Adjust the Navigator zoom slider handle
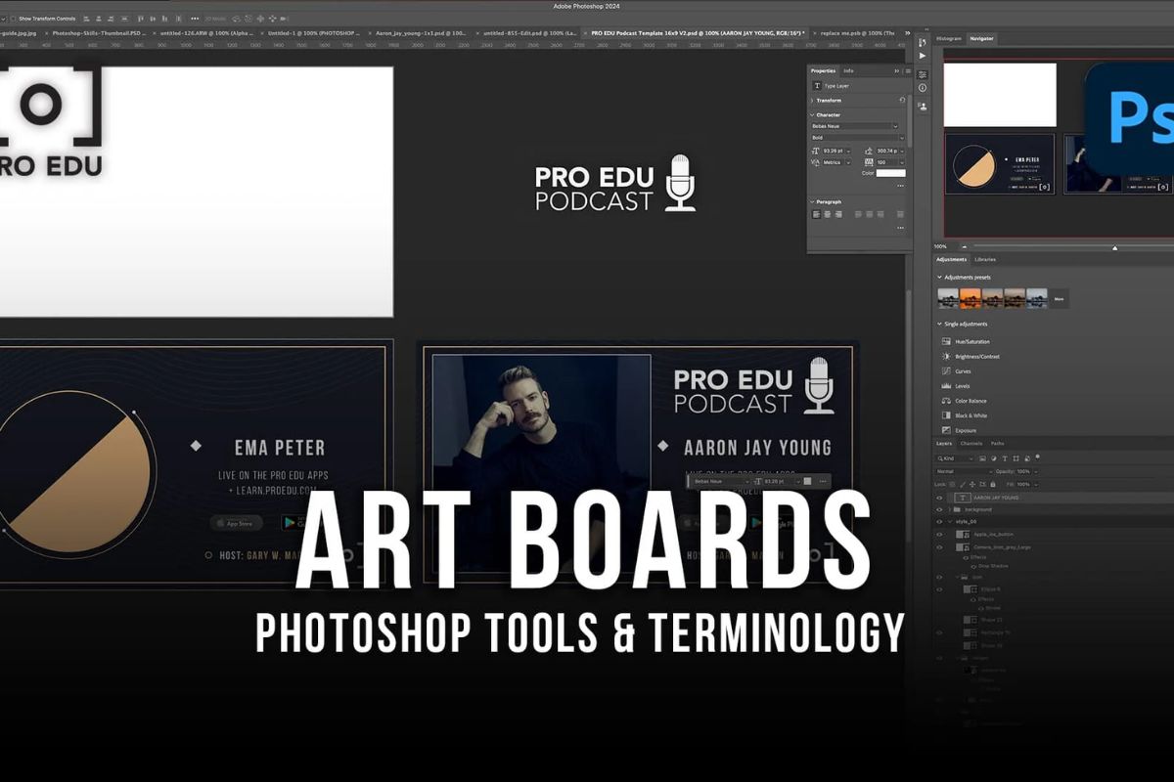This screenshot has height=782, width=1174. coord(1114,247)
